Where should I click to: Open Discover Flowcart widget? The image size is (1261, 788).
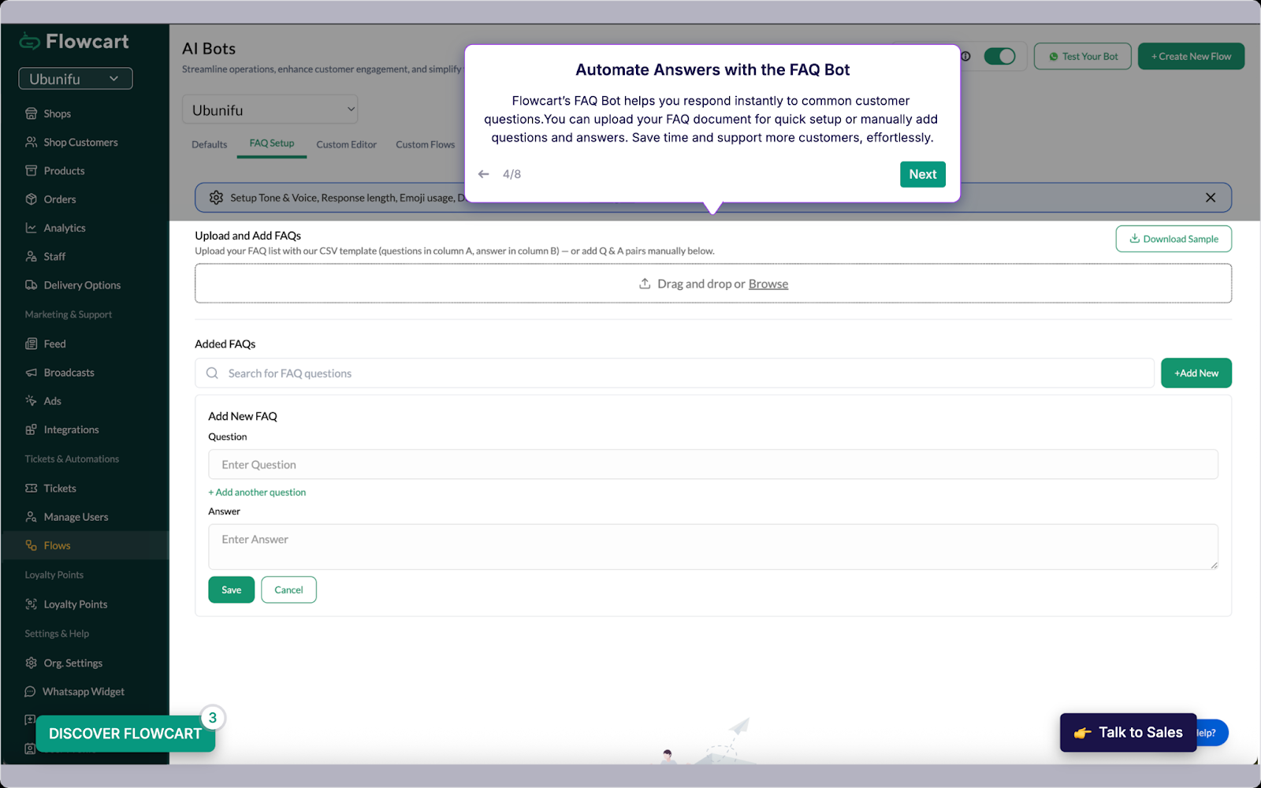[125, 733]
